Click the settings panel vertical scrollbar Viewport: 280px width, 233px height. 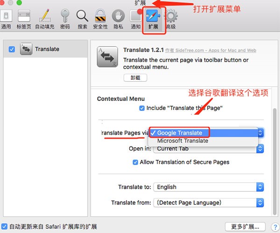275,161
